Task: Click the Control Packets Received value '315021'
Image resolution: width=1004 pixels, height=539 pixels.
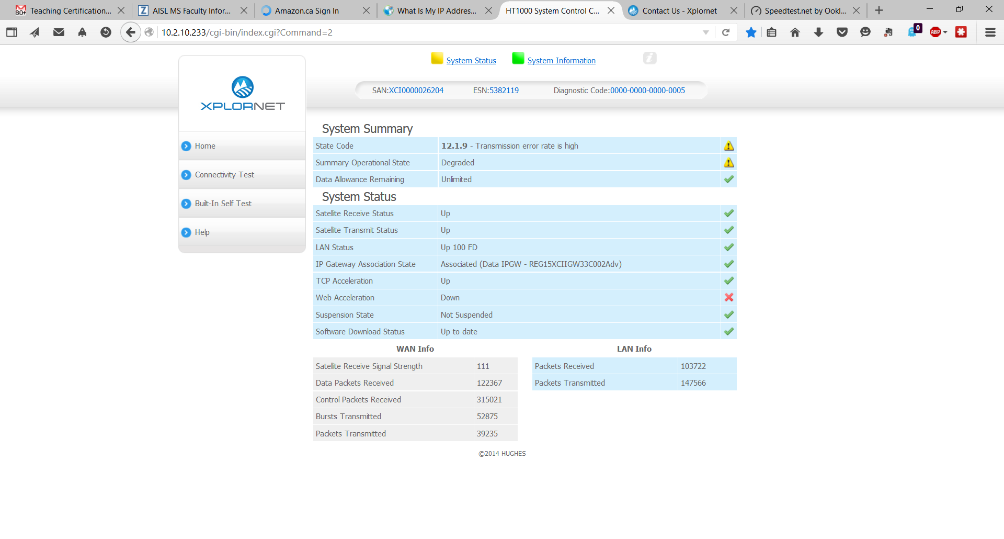Action: click(489, 400)
